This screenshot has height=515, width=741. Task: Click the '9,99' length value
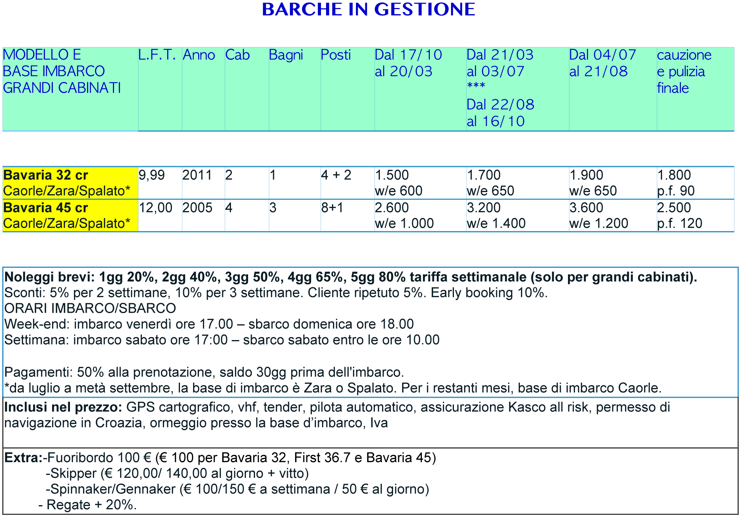click(x=152, y=175)
